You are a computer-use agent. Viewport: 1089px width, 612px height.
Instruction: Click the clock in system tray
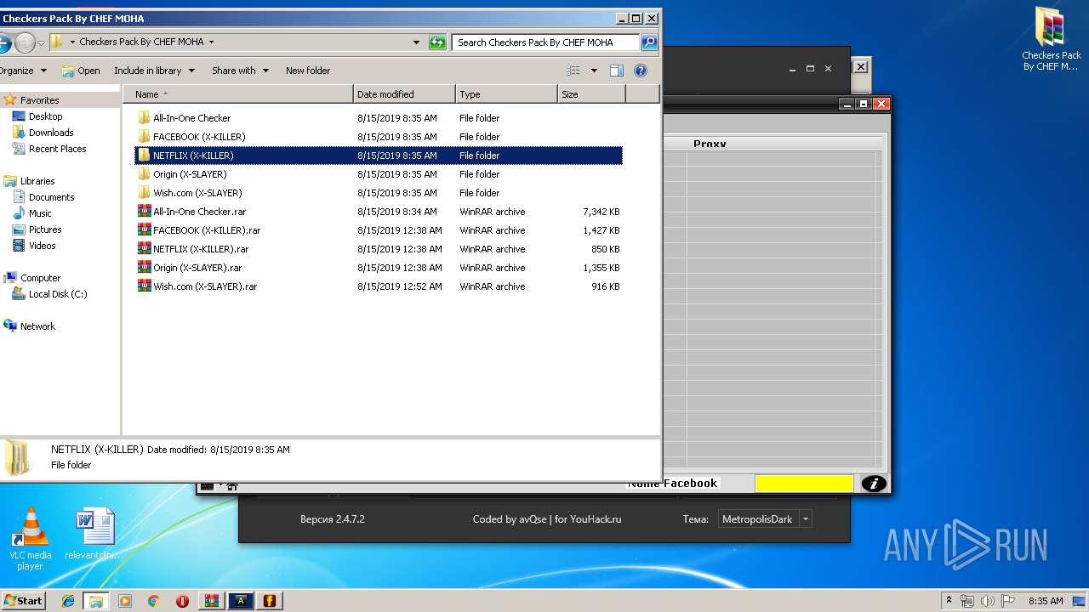coord(1046,601)
